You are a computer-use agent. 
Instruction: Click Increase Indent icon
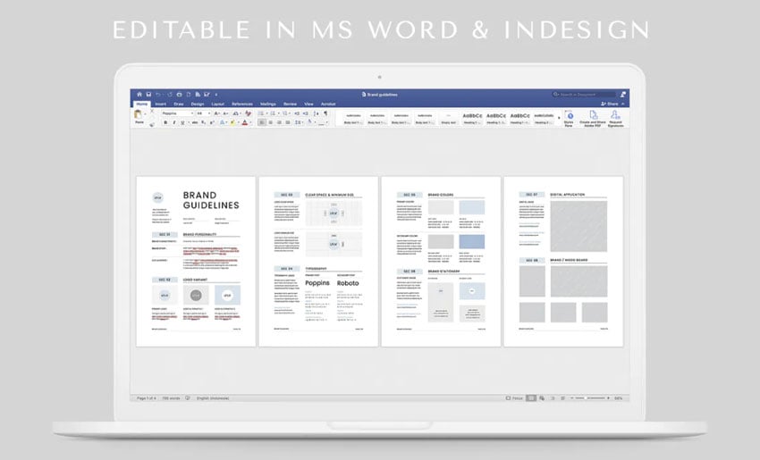pos(305,113)
